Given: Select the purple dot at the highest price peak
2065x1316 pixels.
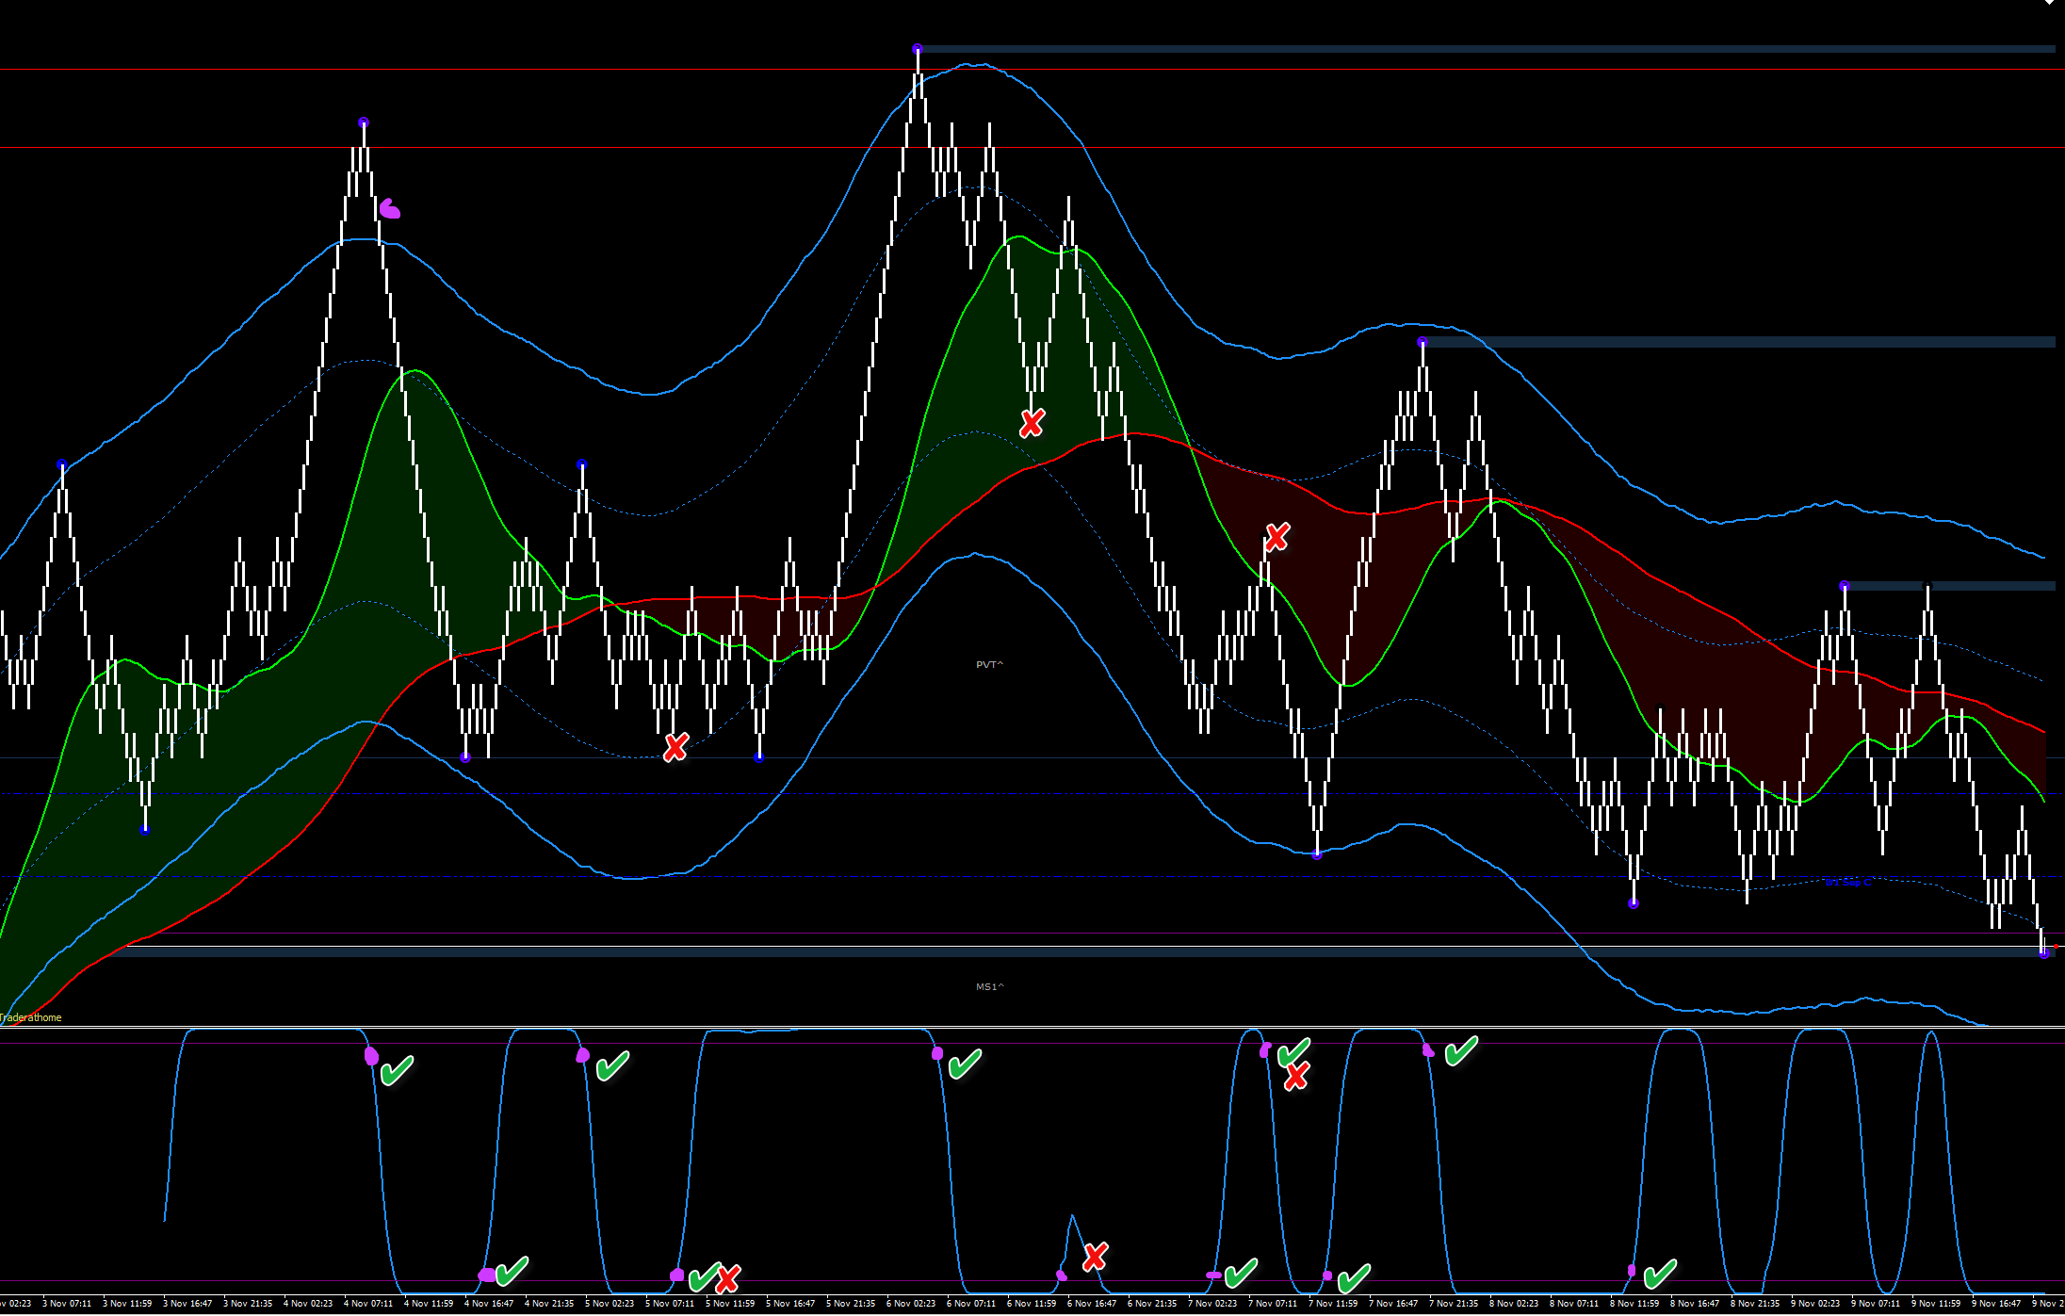Looking at the screenshot, I should coord(917,48).
